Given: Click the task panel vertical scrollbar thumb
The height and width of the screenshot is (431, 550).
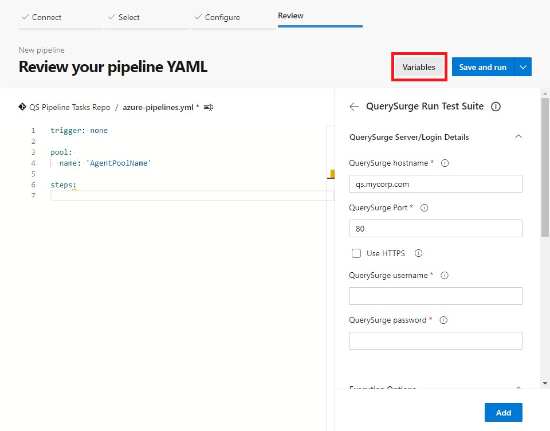Looking at the screenshot, I should click(x=545, y=167).
